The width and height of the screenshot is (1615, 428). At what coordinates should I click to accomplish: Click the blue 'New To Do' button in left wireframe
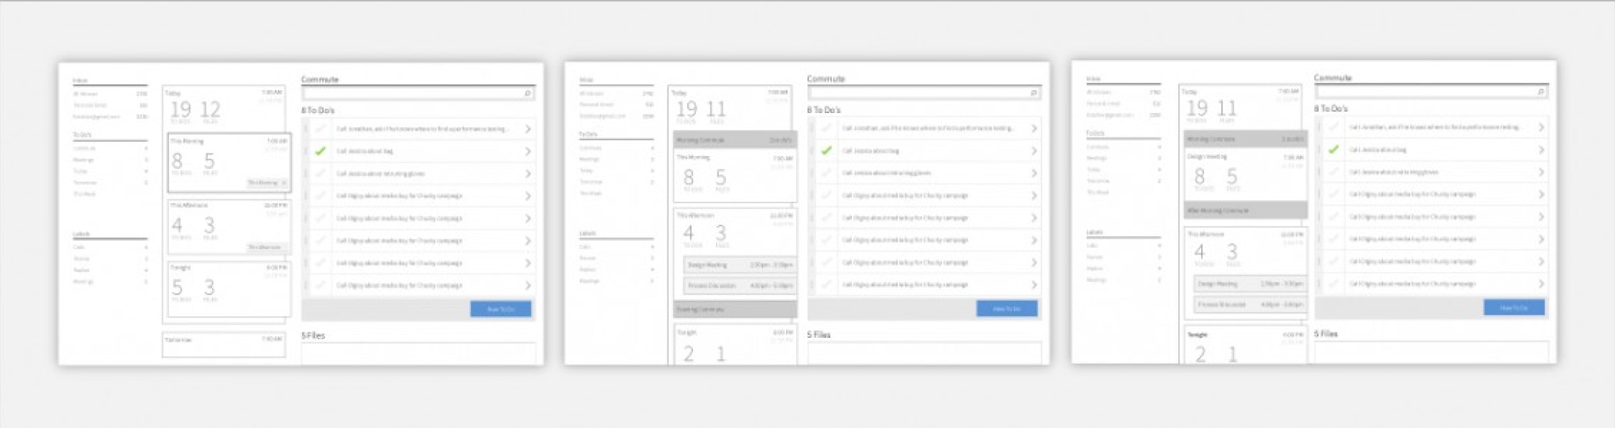point(501,309)
